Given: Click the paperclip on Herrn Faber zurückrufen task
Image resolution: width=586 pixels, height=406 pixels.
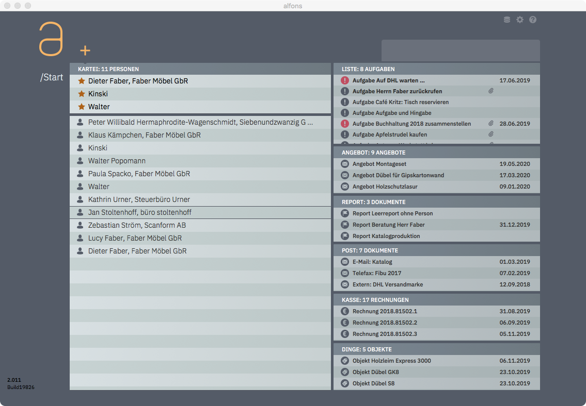Looking at the screenshot, I should pos(491,91).
